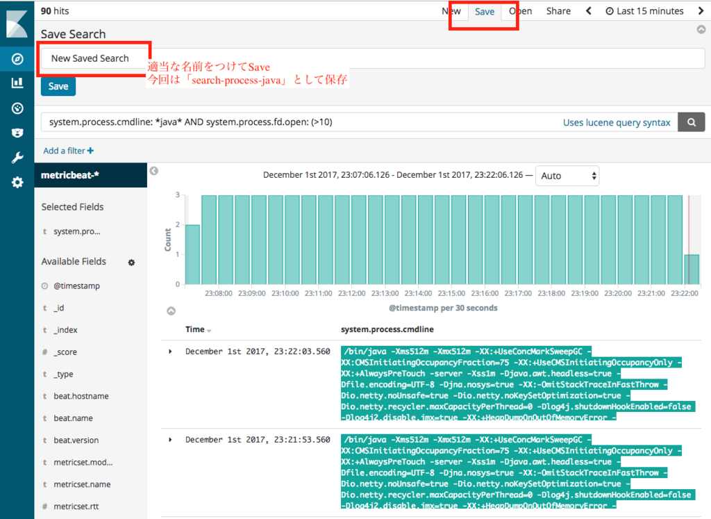Click the lucene query input field
This screenshot has height=519, width=711.
(359, 122)
